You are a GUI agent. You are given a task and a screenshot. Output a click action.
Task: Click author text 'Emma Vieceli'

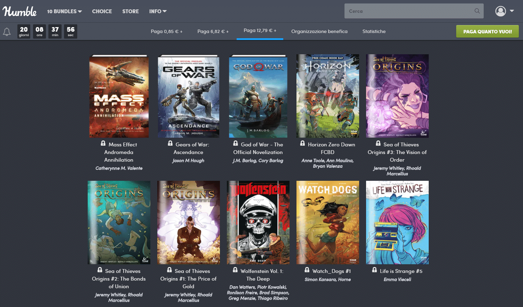(397, 280)
